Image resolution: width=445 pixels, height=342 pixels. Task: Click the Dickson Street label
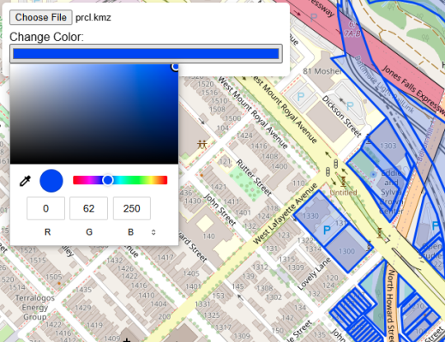click(x=342, y=116)
